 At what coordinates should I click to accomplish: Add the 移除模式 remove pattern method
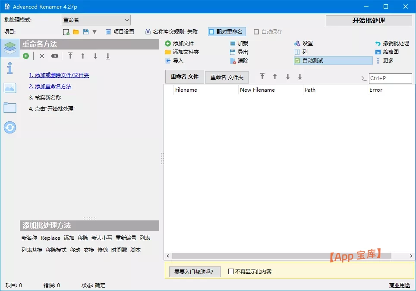(56, 250)
